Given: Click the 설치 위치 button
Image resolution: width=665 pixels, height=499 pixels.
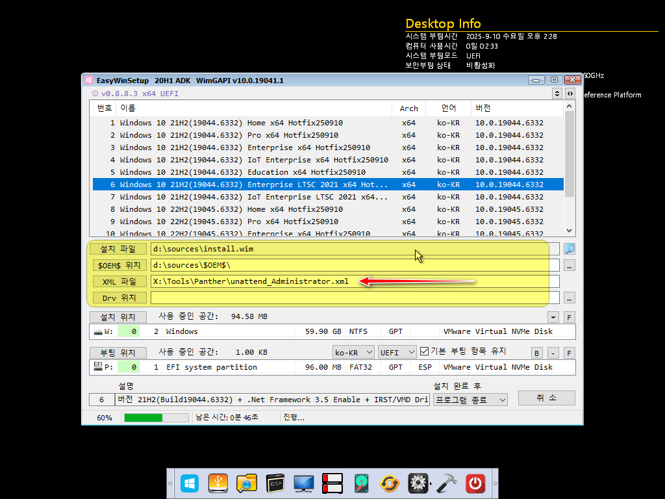Looking at the screenshot, I should pos(118,317).
